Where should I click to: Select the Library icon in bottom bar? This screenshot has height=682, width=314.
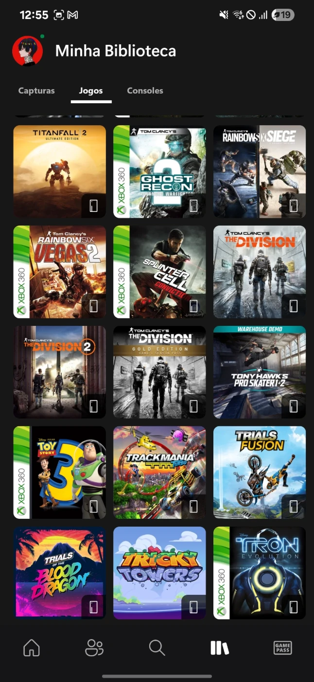pos(219,647)
